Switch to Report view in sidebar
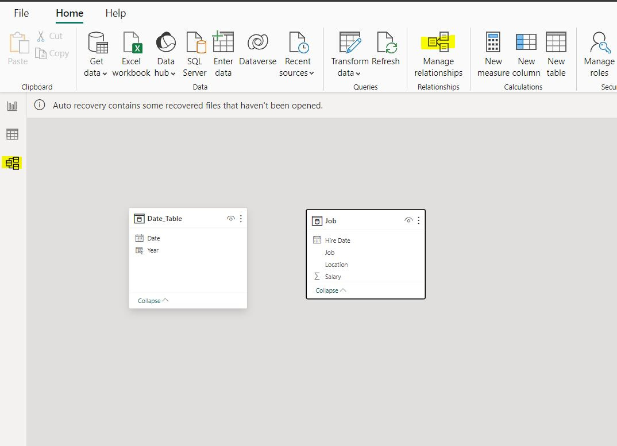This screenshot has height=446, width=617. 12,106
